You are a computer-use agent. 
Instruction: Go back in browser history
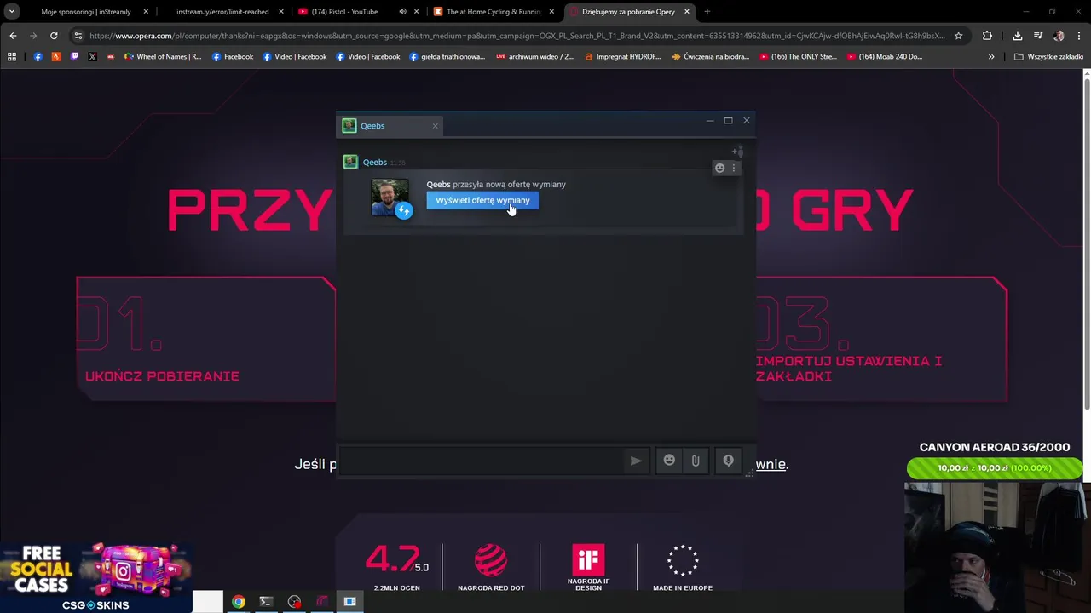point(13,36)
